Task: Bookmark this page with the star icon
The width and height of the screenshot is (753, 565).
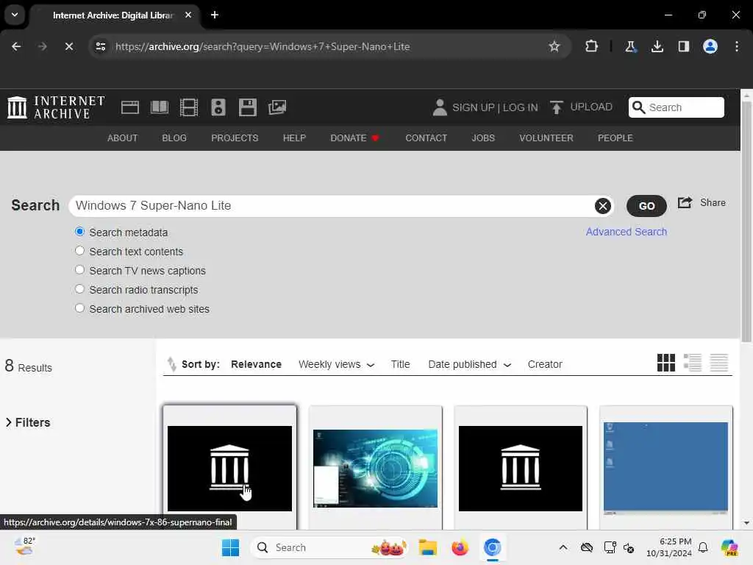Action: (554, 46)
